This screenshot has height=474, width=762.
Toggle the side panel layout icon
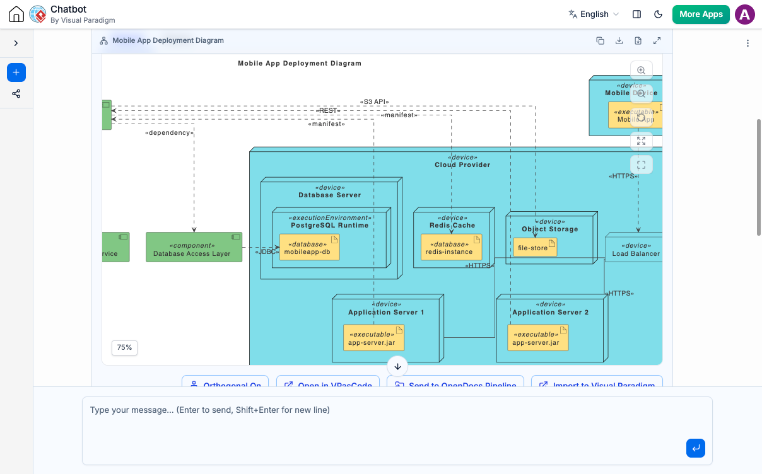pyautogui.click(x=636, y=14)
